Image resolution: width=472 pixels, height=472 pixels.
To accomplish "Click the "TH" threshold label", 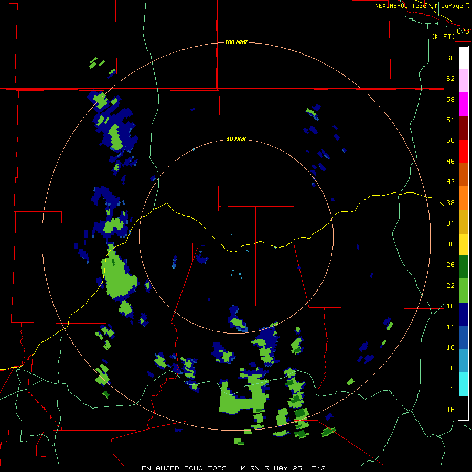I will (450, 410).
